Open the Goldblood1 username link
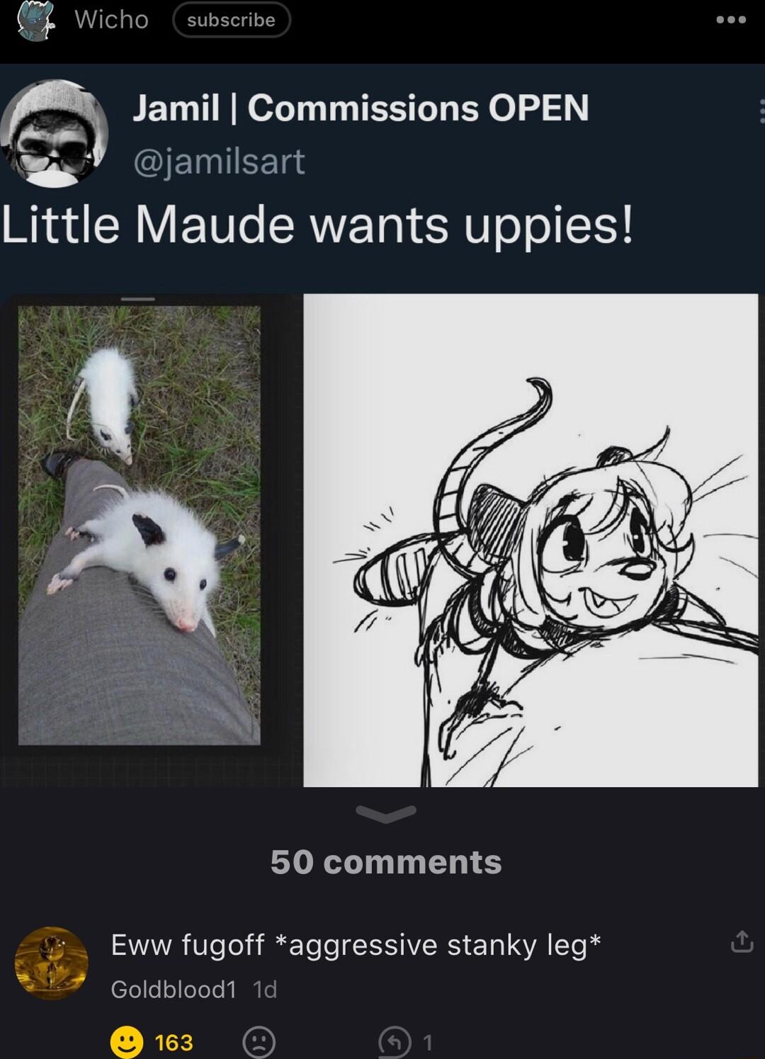This screenshot has height=1059, width=765. [x=173, y=989]
